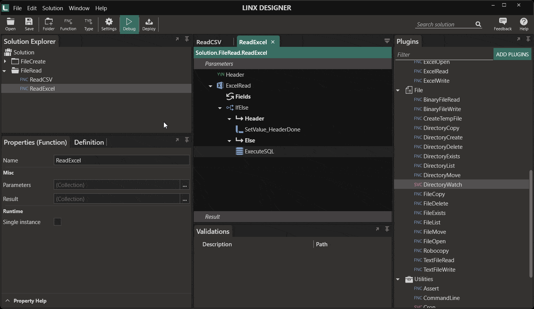Collapse the File plugin group
Viewport: 534px width, 309px height.
pos(398,90)
